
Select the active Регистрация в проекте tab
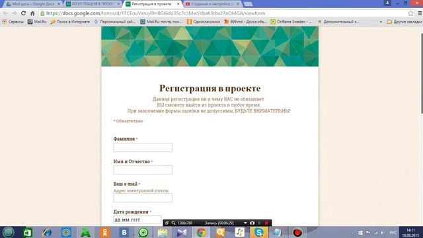tap(151, 4)
